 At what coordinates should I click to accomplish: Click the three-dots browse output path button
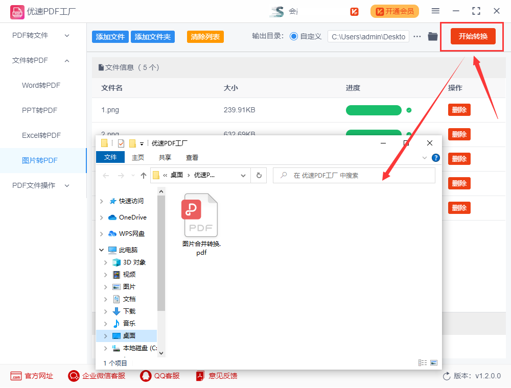[417, 36]
